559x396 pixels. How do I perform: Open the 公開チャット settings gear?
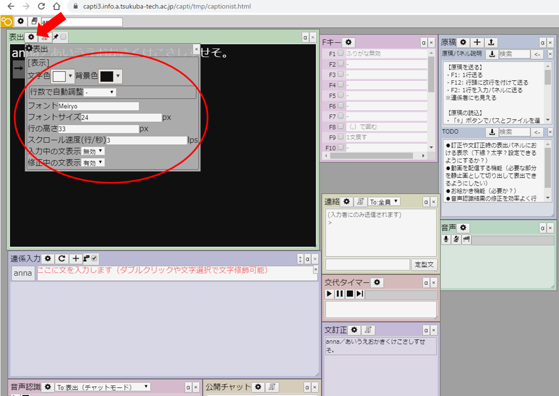tap(258, 387)
